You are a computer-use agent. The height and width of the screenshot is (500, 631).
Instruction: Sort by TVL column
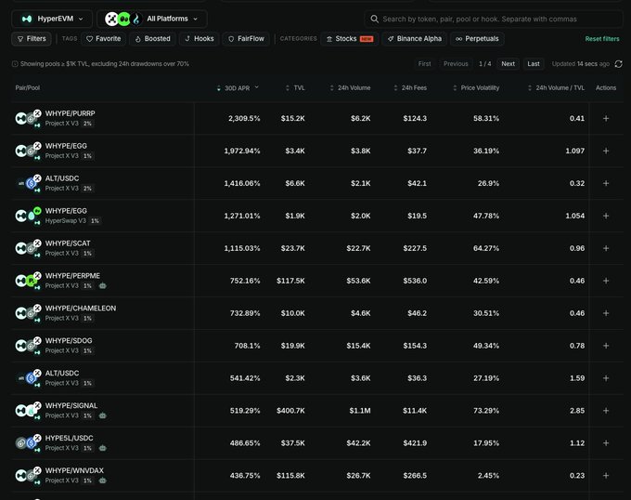coord(295,88)
